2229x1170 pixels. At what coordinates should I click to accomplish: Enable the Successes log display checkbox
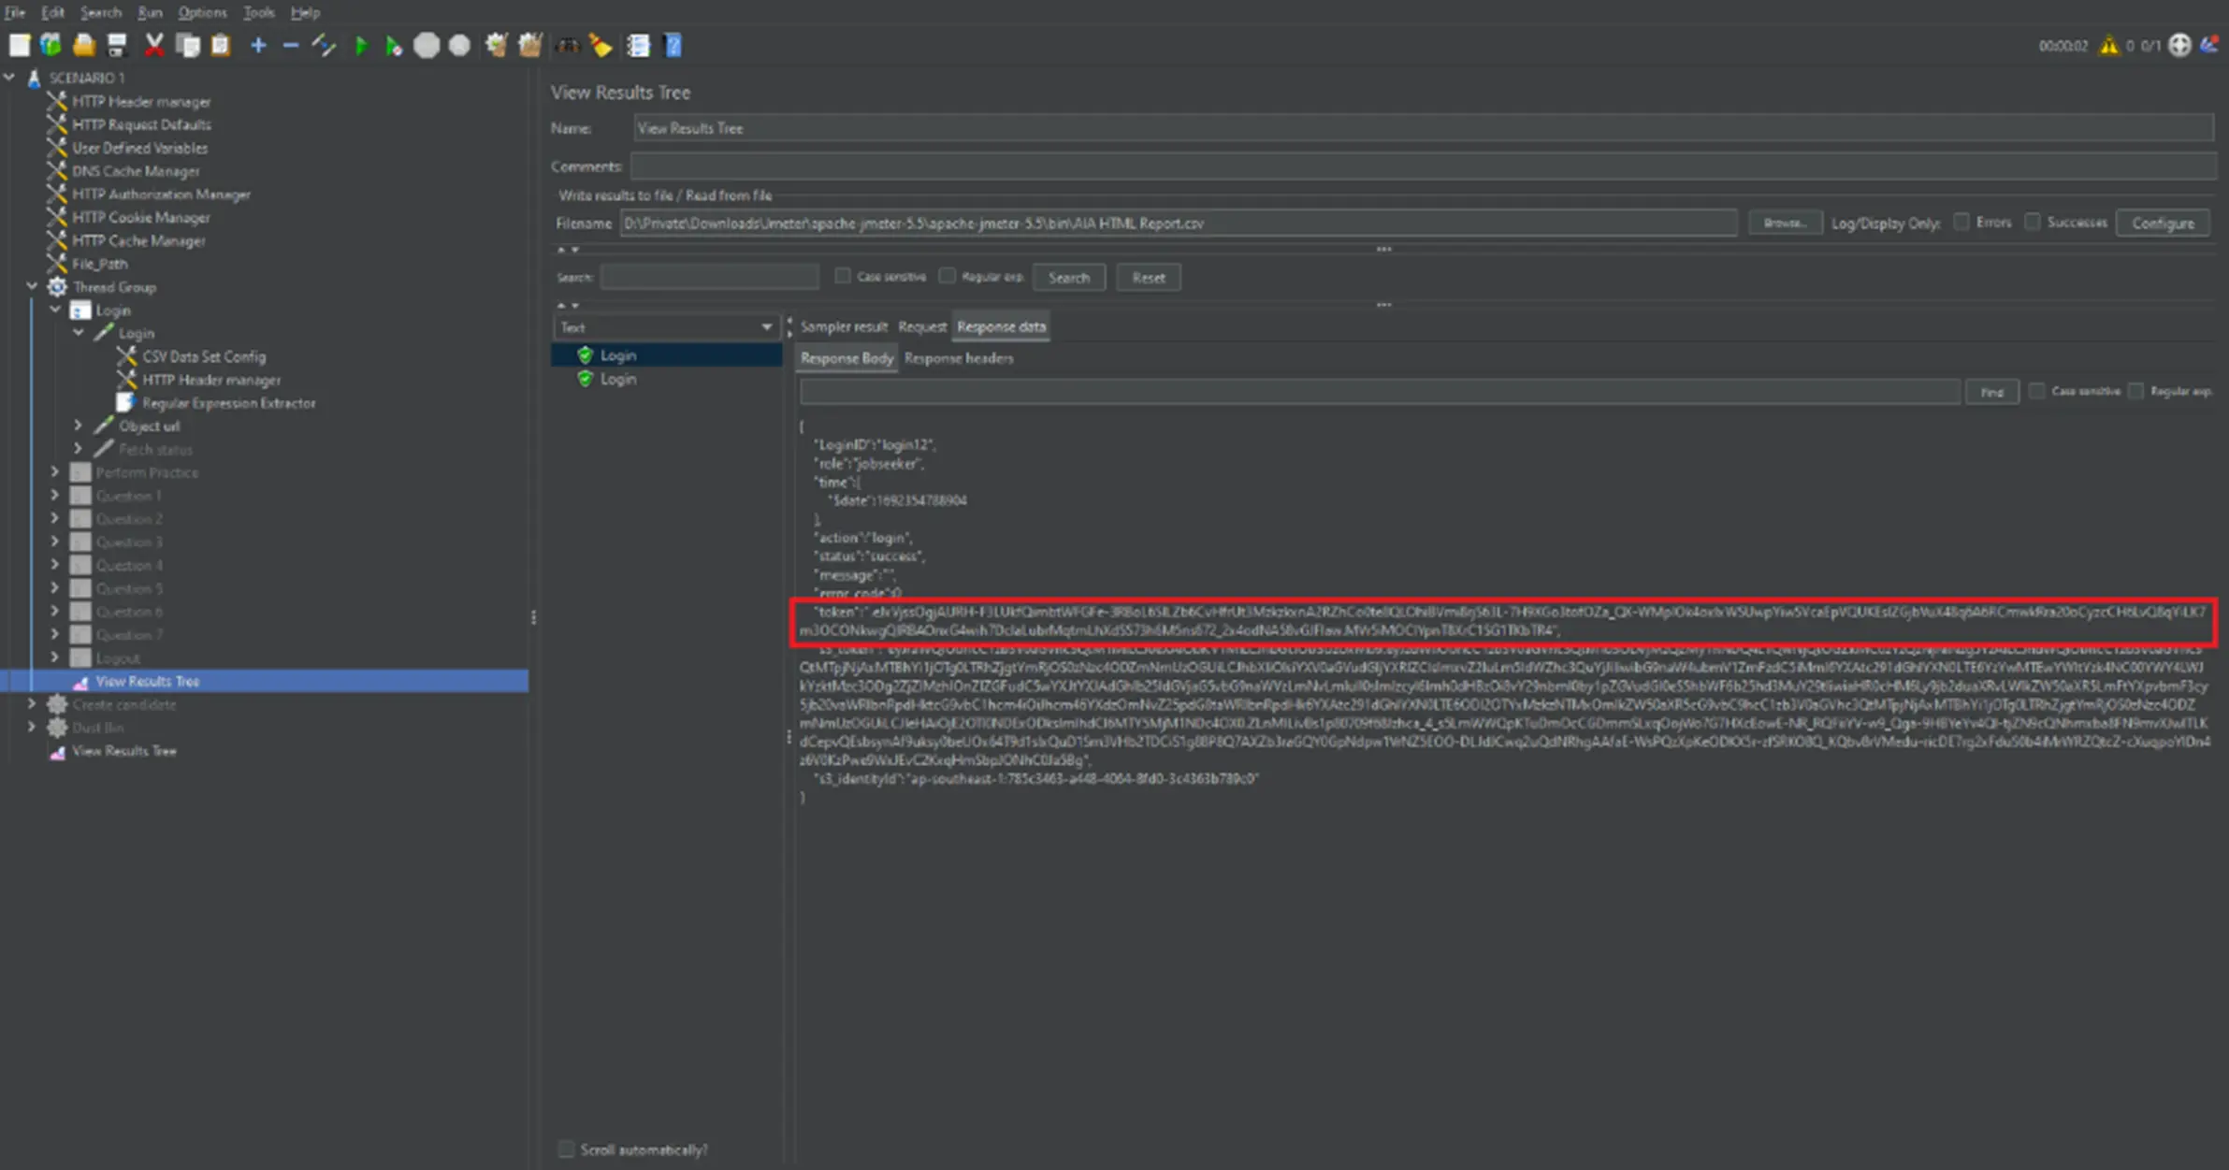2033,222
